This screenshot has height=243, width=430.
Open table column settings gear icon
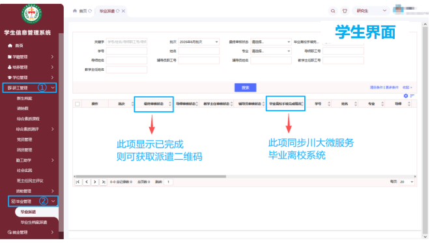point(406,96)
